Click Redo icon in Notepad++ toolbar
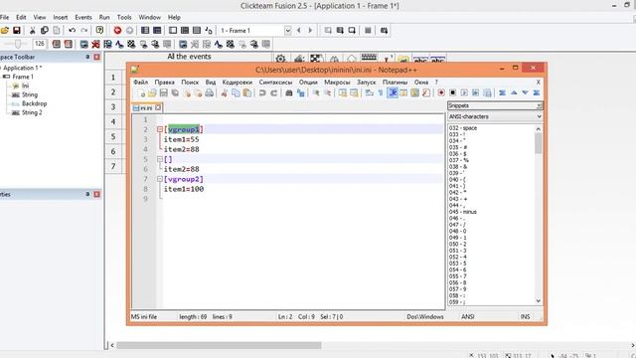Viewport: 636px width, 358px height. tap(274, 93)
